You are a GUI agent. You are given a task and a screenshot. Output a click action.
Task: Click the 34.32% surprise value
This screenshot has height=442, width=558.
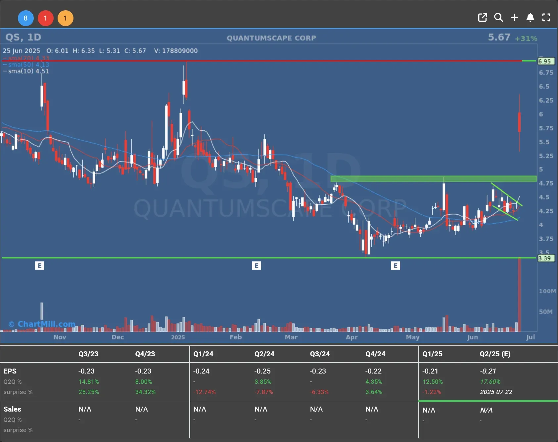(x=145, y=392)
